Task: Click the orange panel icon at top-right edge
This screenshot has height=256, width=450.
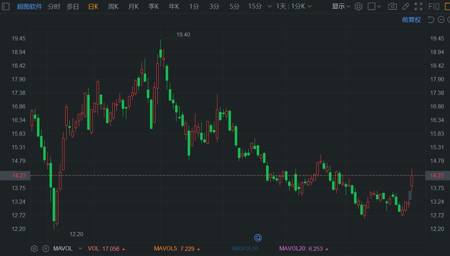Action: pos(447,6)
